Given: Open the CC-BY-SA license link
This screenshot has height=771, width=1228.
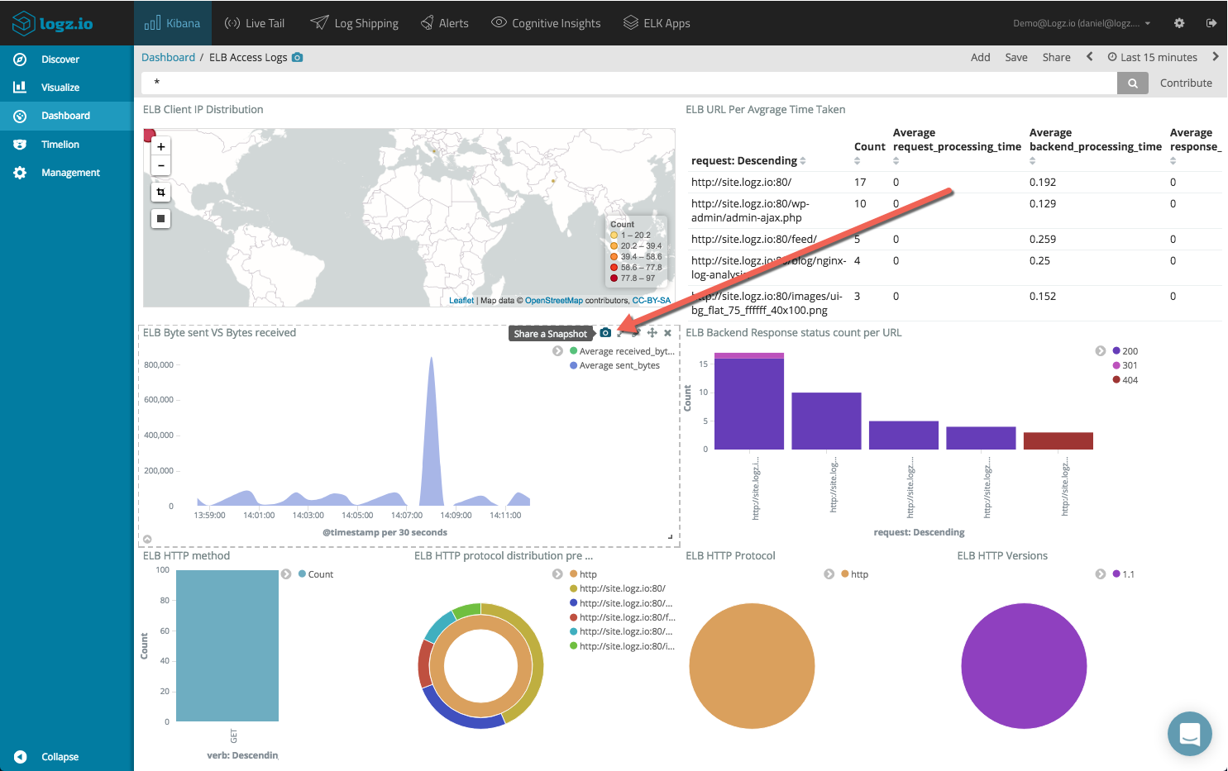Looking at the screenshot, I should pos(652,300).
